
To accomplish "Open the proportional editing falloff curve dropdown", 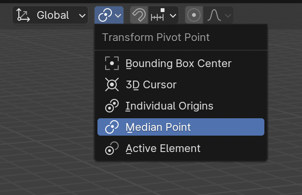I will pyautogui.click(x=219, y=15).
